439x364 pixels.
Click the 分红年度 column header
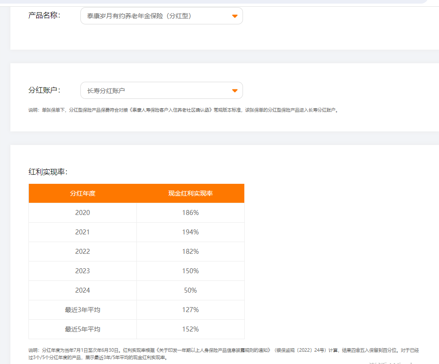[83, 193]
